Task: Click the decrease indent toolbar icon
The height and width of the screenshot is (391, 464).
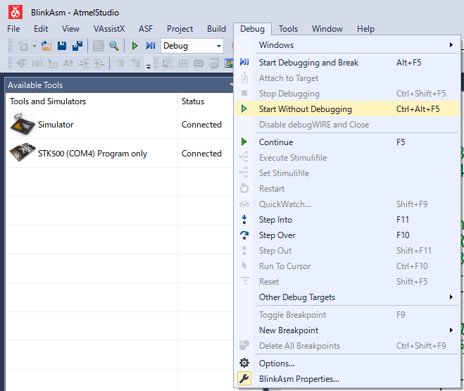Action: (84, 63)
